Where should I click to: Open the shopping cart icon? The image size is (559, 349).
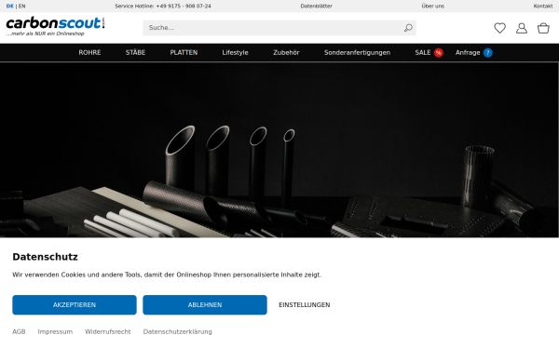click(543, 28)
